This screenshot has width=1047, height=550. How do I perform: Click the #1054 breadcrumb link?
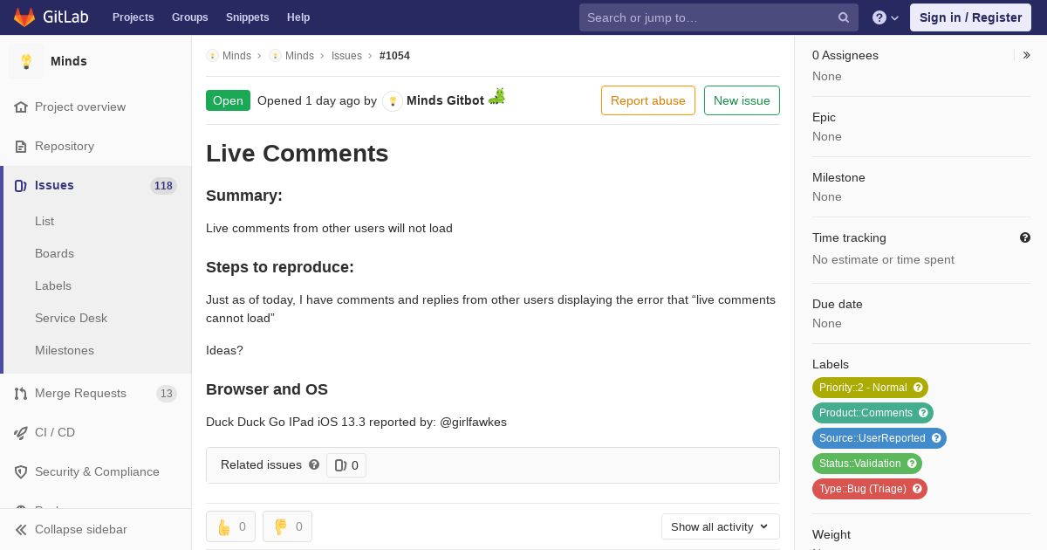[394, 56]
